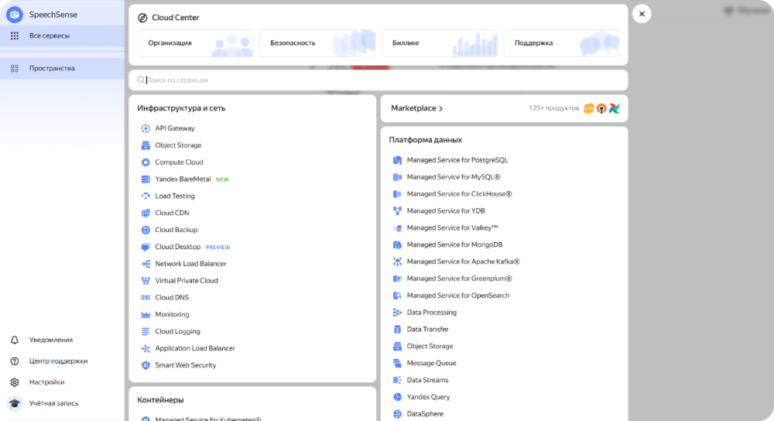Click the Smart Web Security shield icon

(x=146, y=365)
